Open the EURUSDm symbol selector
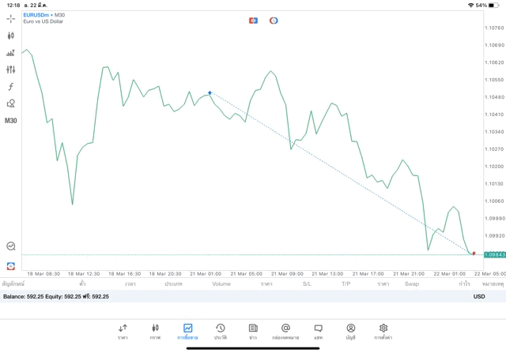 [36, 15]
